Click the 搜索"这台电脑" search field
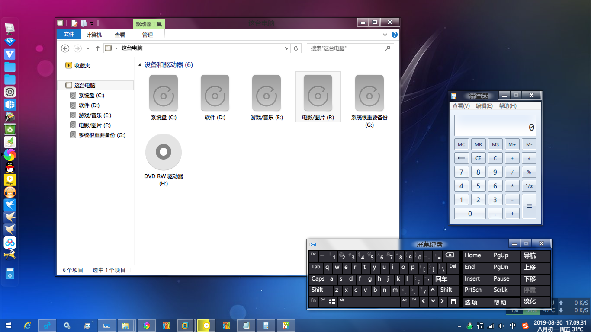This screenshot has height=332, width=591. (346, 48)
